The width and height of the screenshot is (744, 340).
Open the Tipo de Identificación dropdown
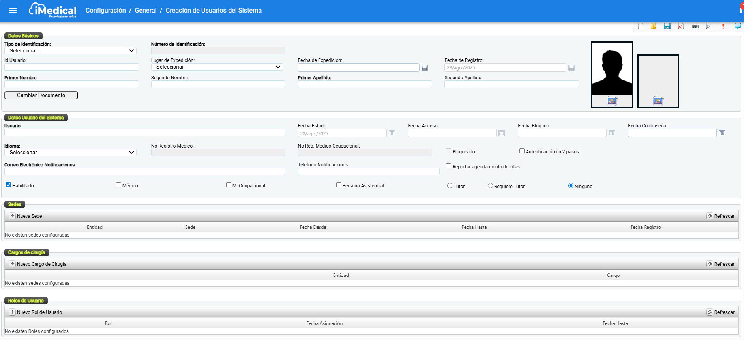pos(70,51)
